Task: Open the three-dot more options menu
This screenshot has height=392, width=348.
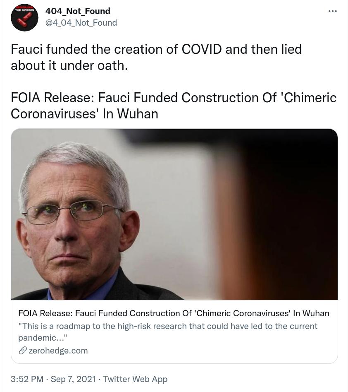Action: click(333, 11)
